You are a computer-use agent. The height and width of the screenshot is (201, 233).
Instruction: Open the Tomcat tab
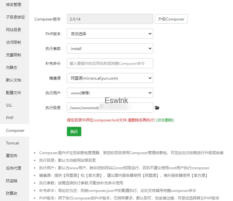tap(13, 143)
